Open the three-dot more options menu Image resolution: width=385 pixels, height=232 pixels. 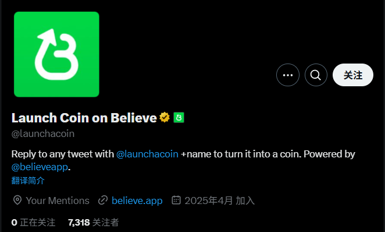[288, 75]
